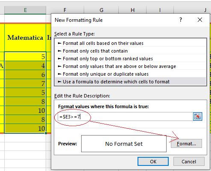Close the New Formatting Rule dialog

(200, 20)
